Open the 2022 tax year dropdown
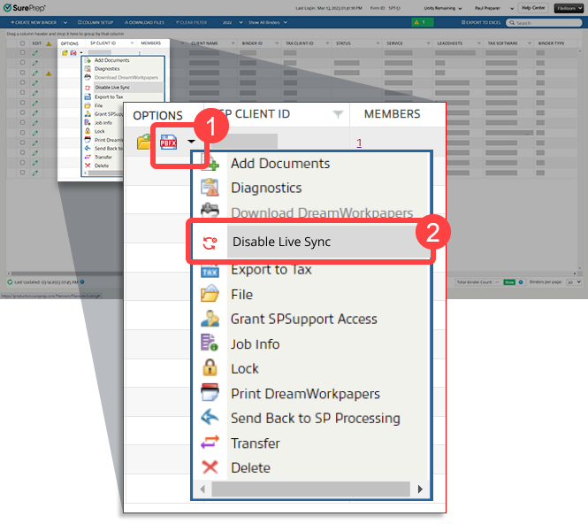 [x=233, y=22]
